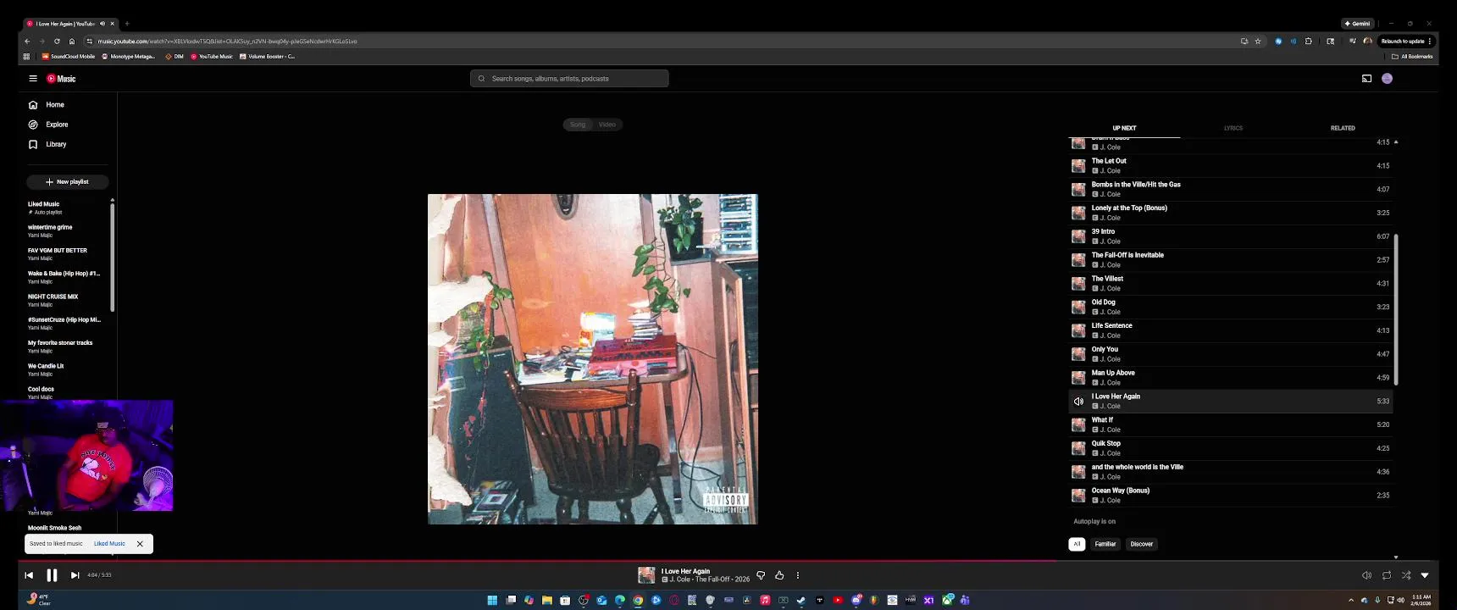Viewport: 1457px width, 610px height.
Task: Dismiss the Saved to liked music toast
Action: tap(140, 544)
